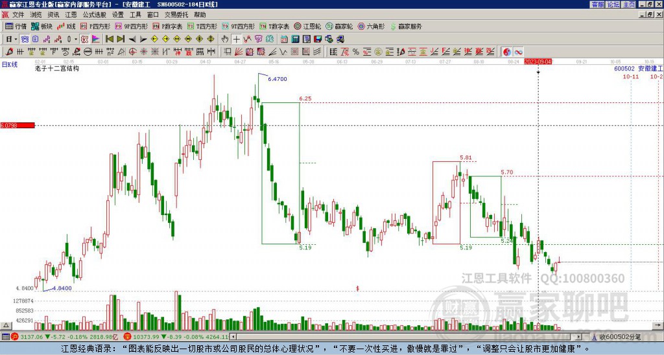Open the P四方形 tool

point(95,26)
